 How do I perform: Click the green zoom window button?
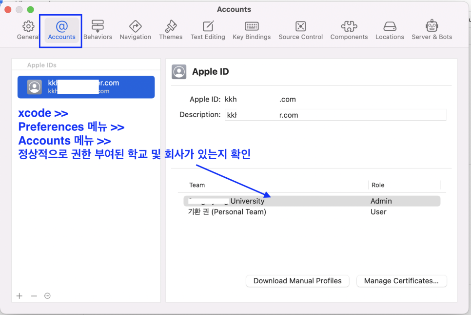coord(30,10)
